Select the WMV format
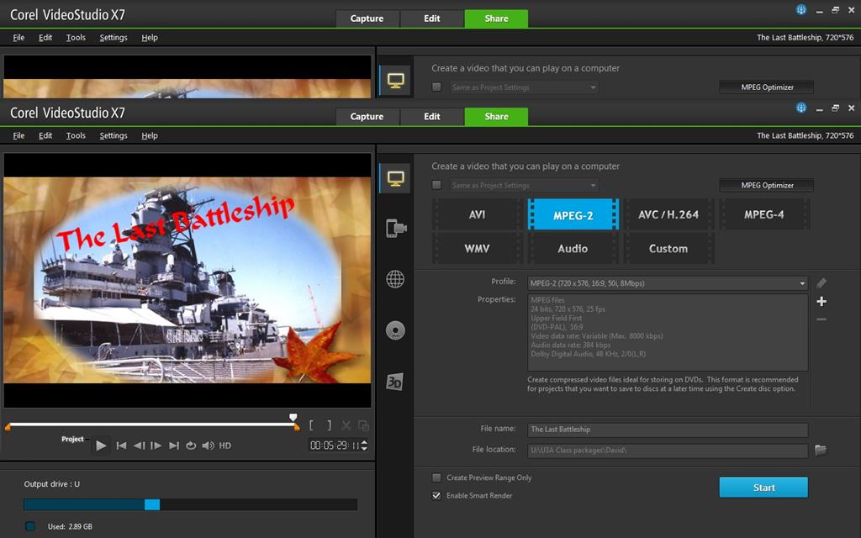 [477, 249]
